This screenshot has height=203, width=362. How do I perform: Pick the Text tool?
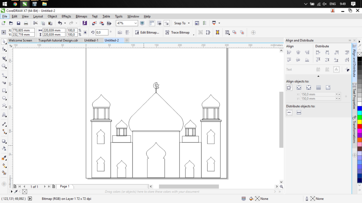click(4, 115)
